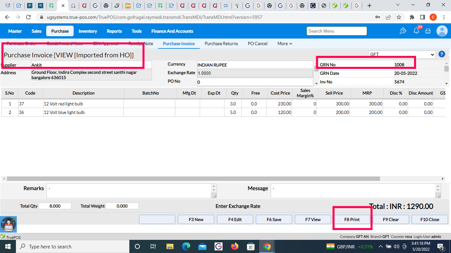Click the F4 Edit button

[235, 219]
